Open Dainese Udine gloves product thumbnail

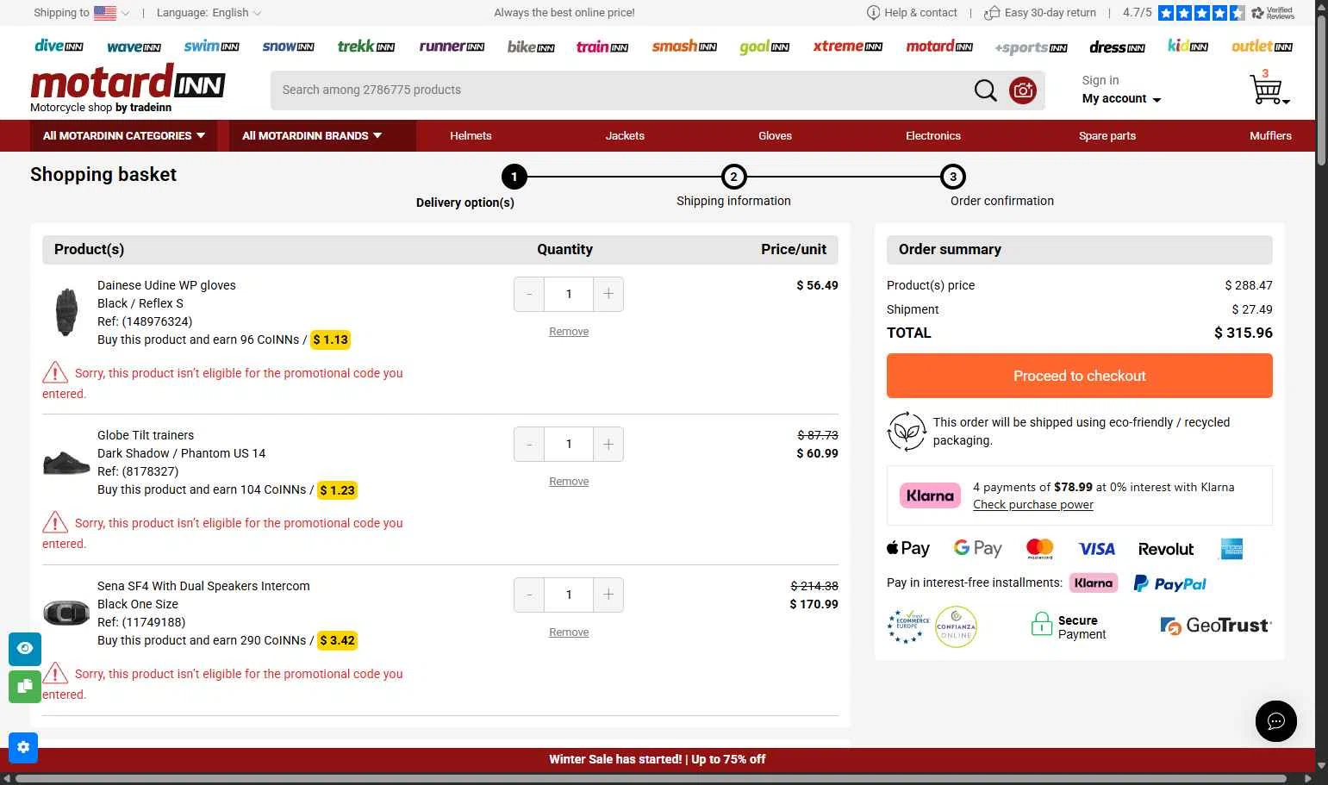tap(66, 311)
